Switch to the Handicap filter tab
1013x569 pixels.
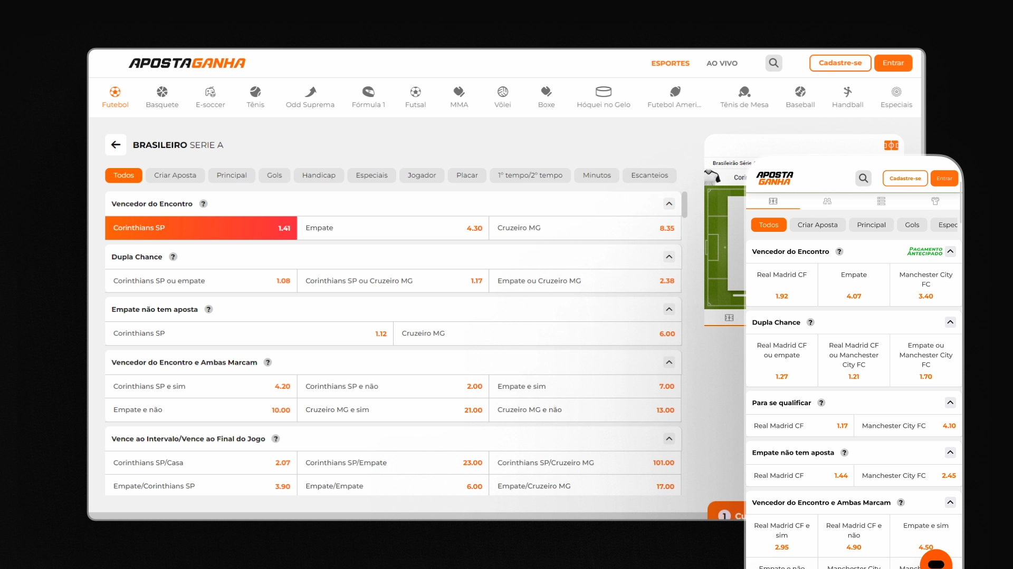tap(319, 175)
